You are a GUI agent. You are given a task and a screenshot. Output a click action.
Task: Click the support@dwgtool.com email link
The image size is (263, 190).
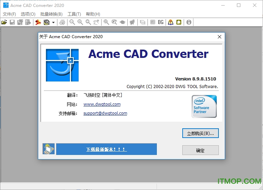pos(105,113)
